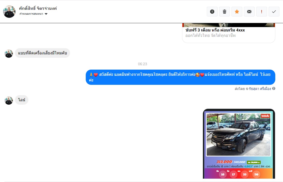Open ad card ขับฟรี 3 เดือน หรือ ผ่อนเริ่ม 4xxx
This screenshot has width=283, height=182.
[x=229, y=33]
